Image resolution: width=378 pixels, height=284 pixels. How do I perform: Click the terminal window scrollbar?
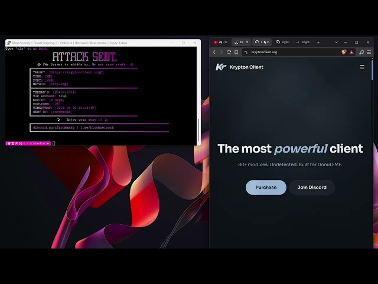click(x=199, y=130)
